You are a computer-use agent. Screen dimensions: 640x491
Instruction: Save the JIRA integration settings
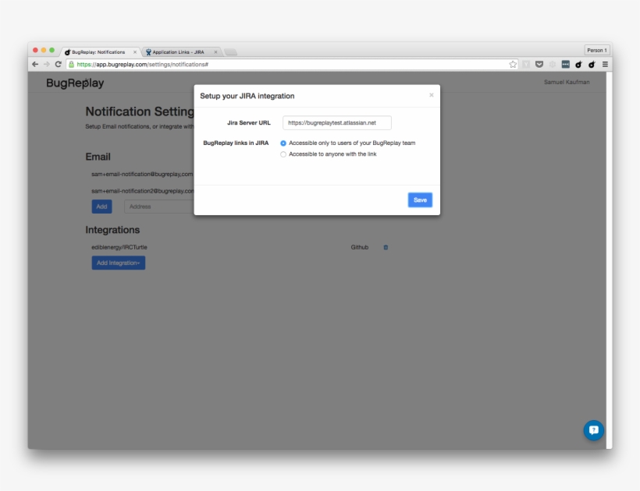pyautogui.click(x=420, y=200)
